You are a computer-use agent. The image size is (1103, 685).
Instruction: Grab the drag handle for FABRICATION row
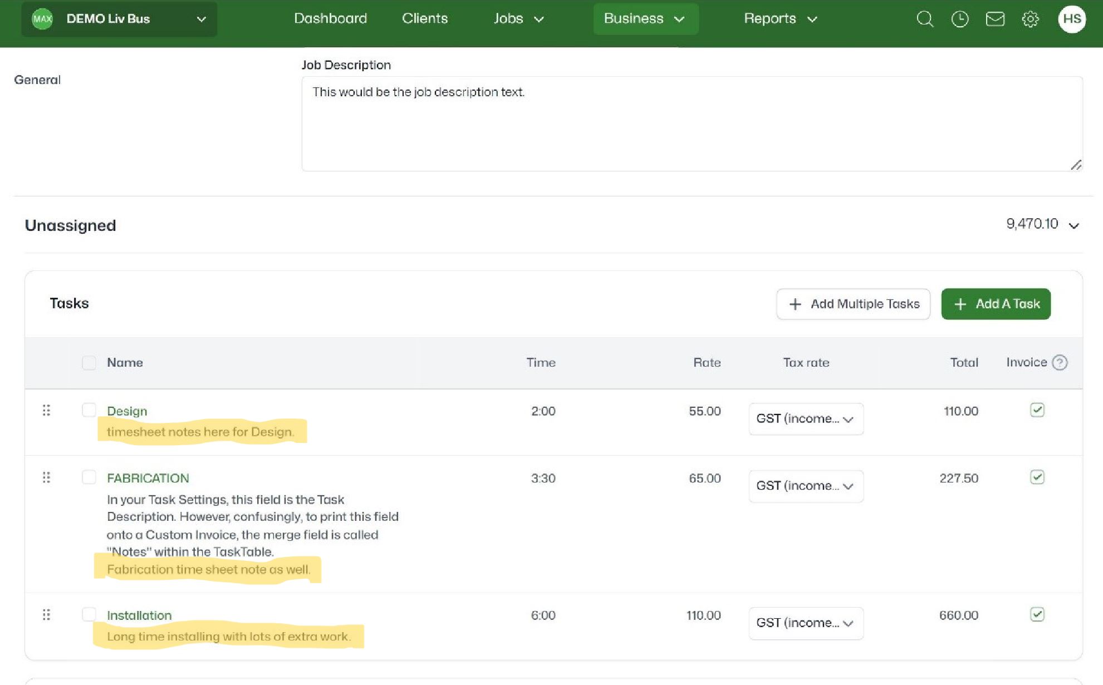tap(46, 477)
